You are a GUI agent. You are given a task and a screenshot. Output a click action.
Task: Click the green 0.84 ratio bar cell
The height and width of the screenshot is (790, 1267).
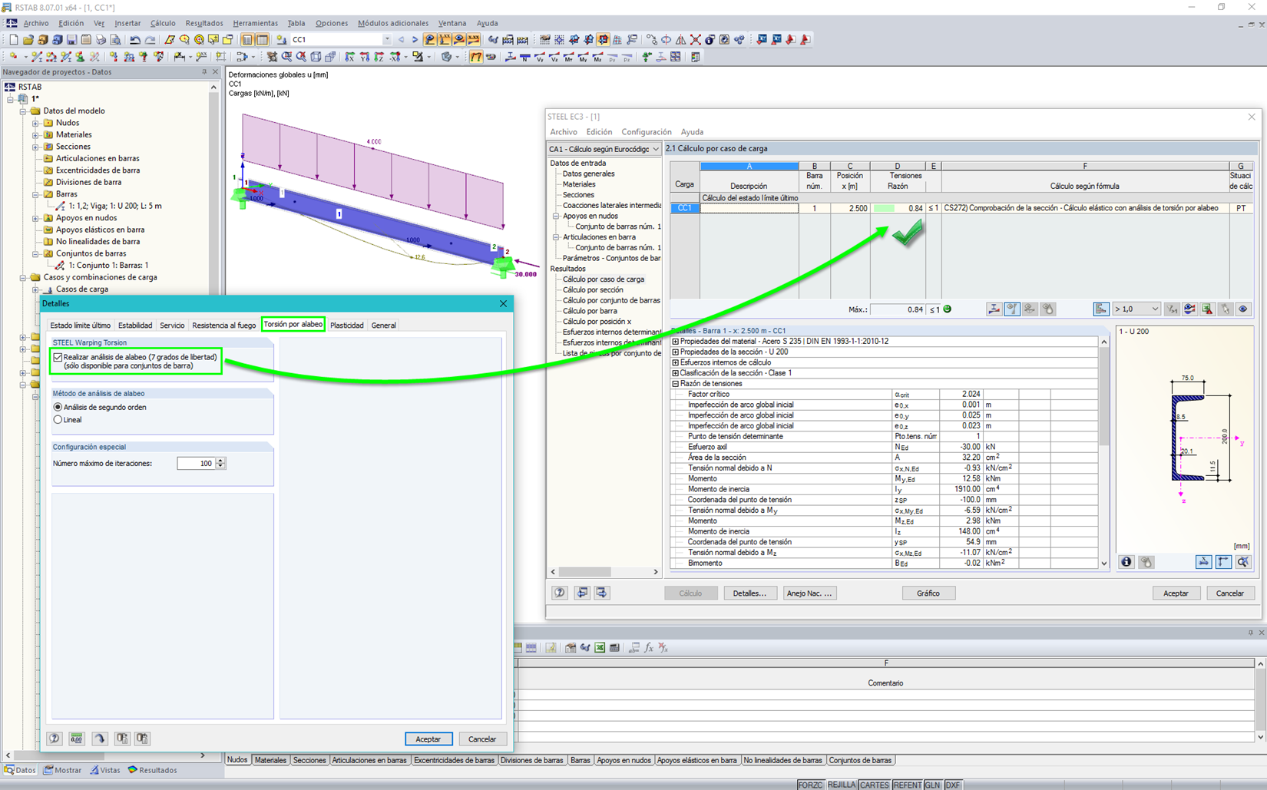point(897,208)
